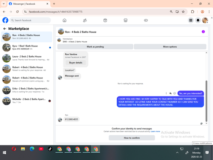Click the More options button
Viewport: 213px width, 160px height.
(170, 47)
